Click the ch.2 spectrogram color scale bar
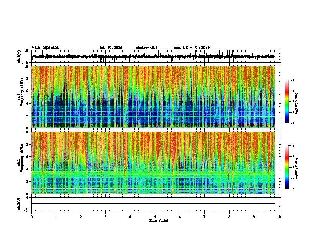 pos(287,167)
